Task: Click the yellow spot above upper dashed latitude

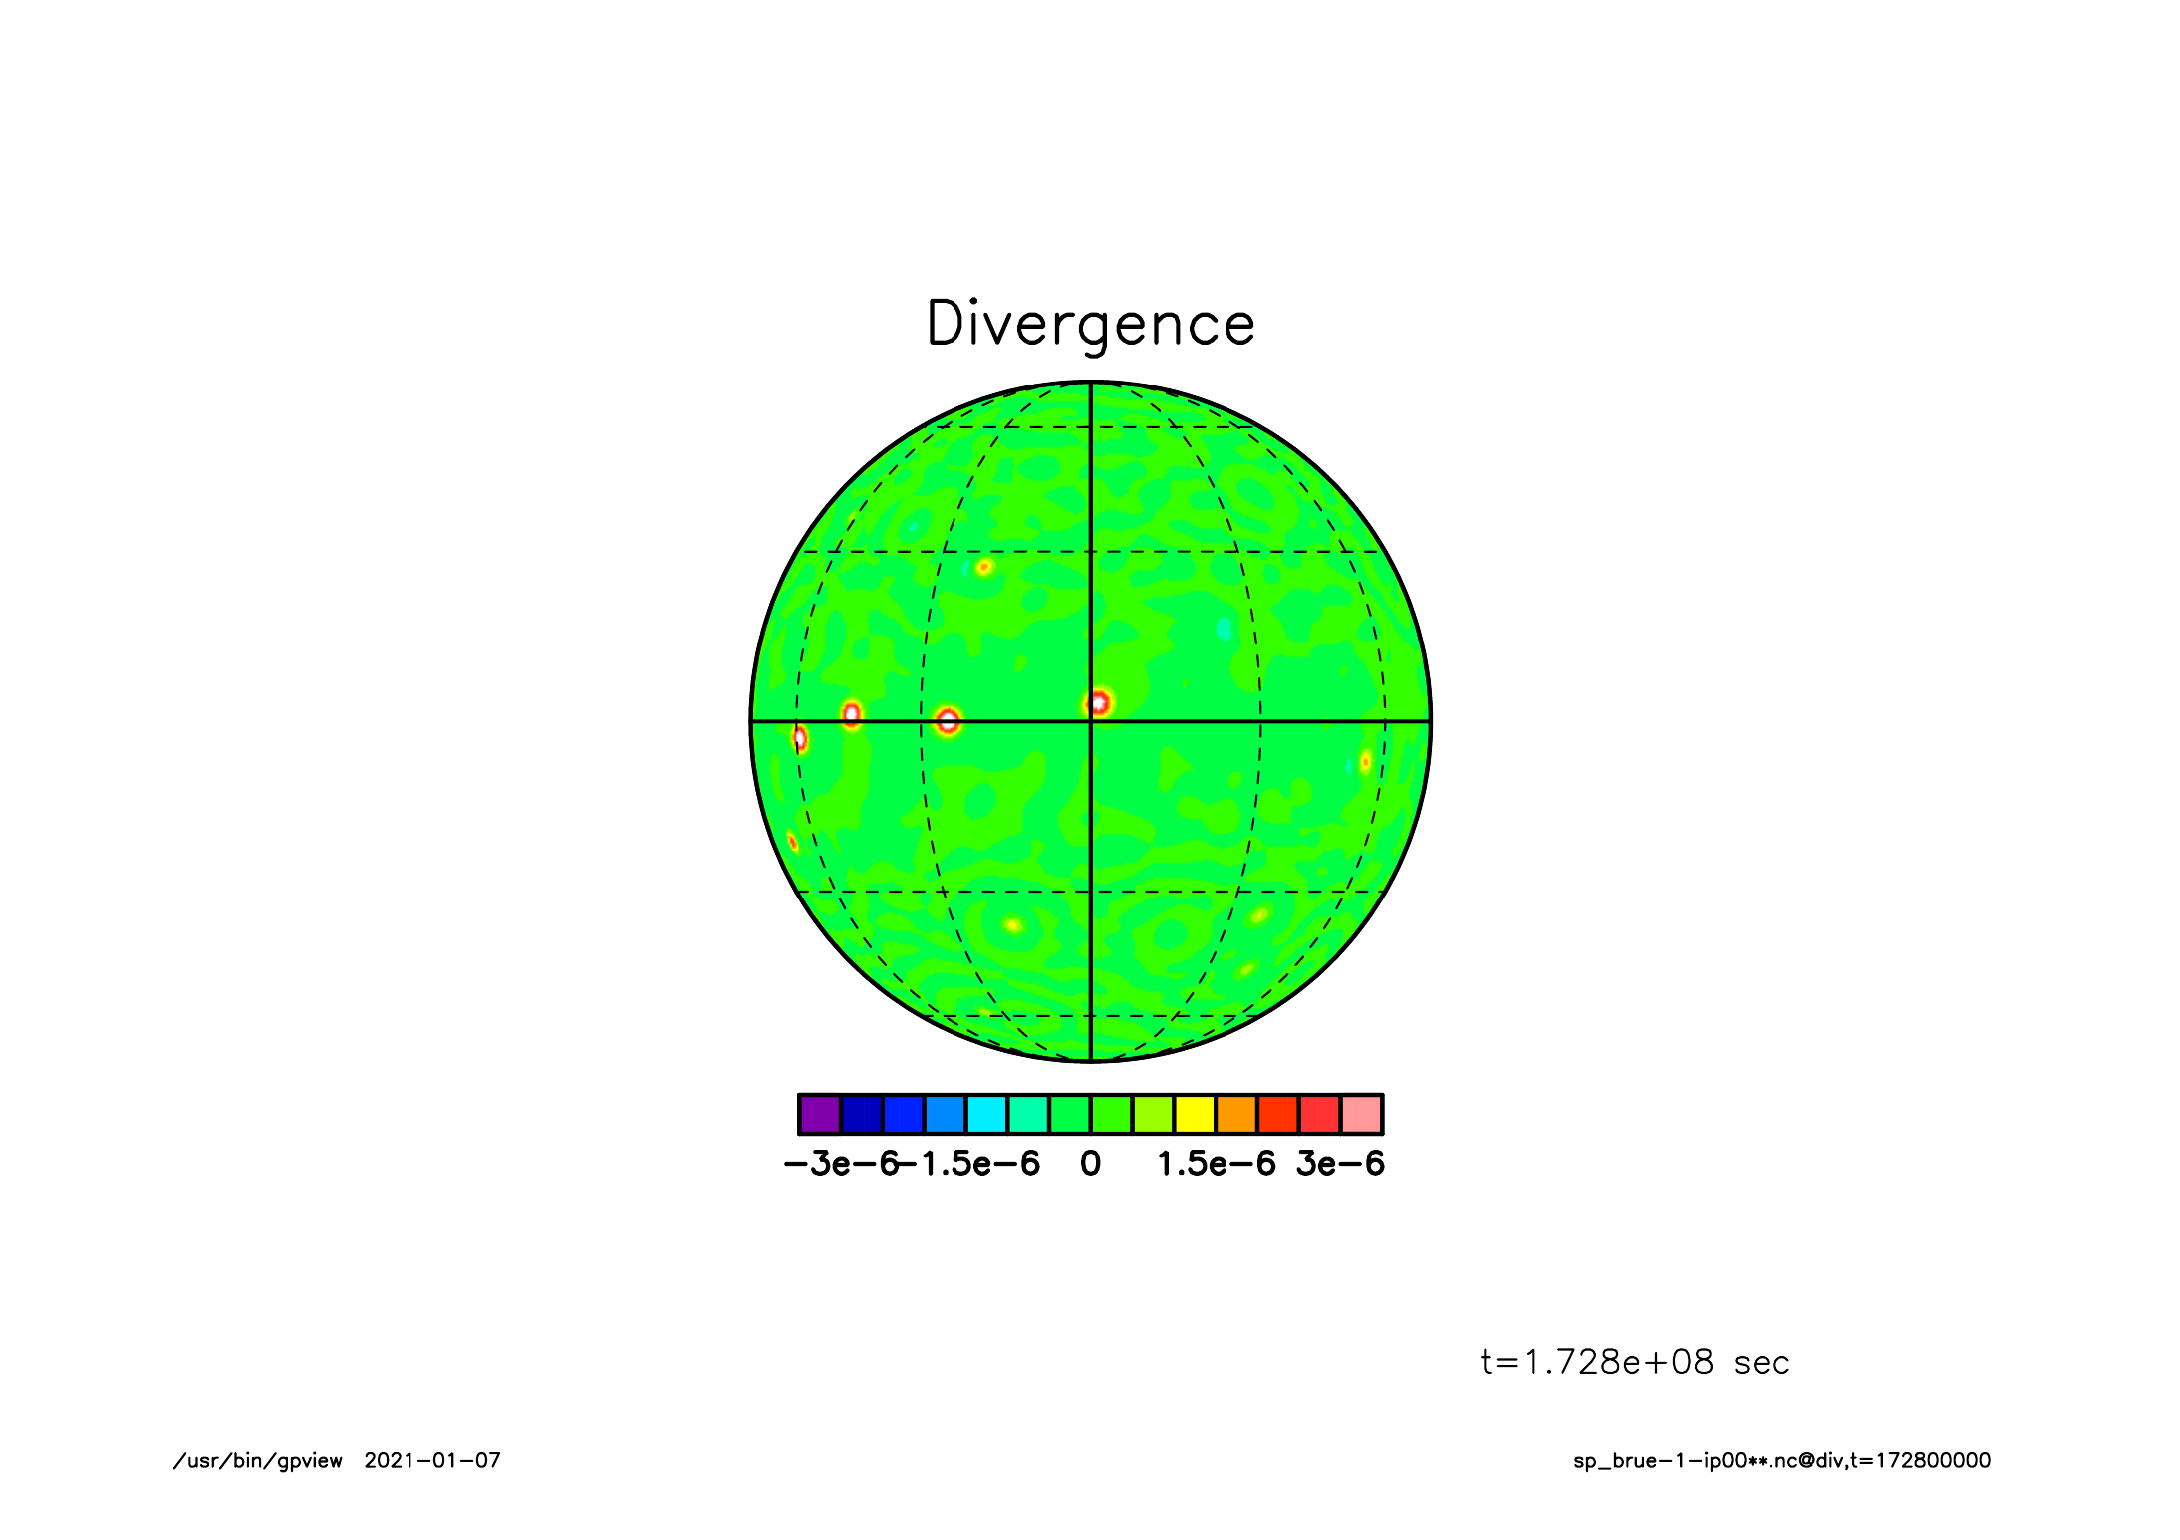Action: pos(984,567)
